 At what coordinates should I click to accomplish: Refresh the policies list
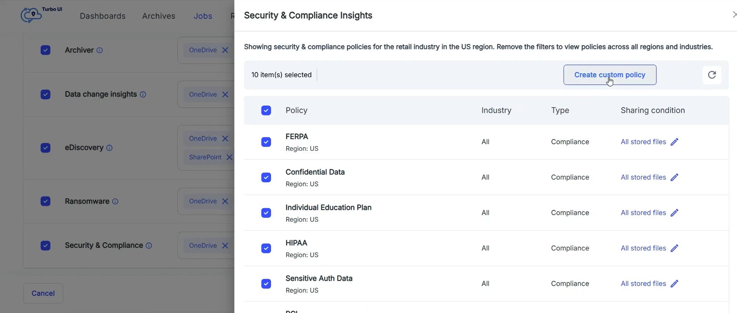(x=712, y=75)
